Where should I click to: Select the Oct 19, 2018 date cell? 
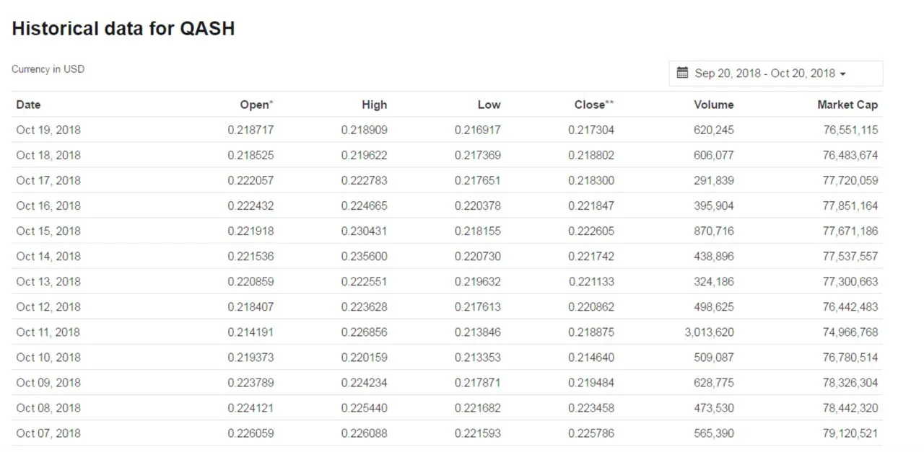(x=48, y=130)
